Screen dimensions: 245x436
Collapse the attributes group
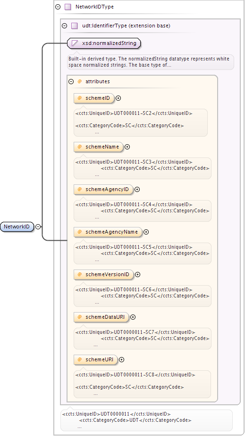[71, 81]
